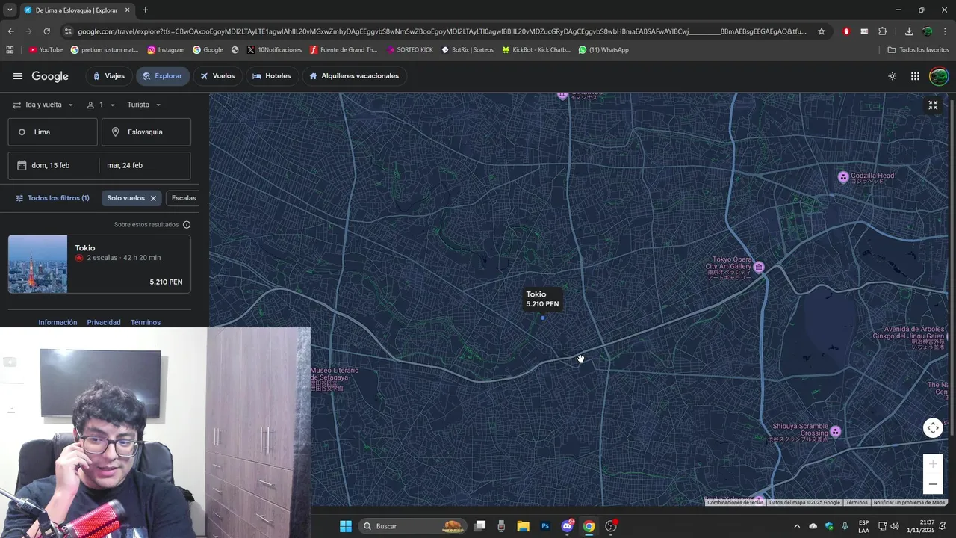The width and height of the screenshot is (956, 538).
Task: Open the Google account avatar menu
Action: (939, 76)
